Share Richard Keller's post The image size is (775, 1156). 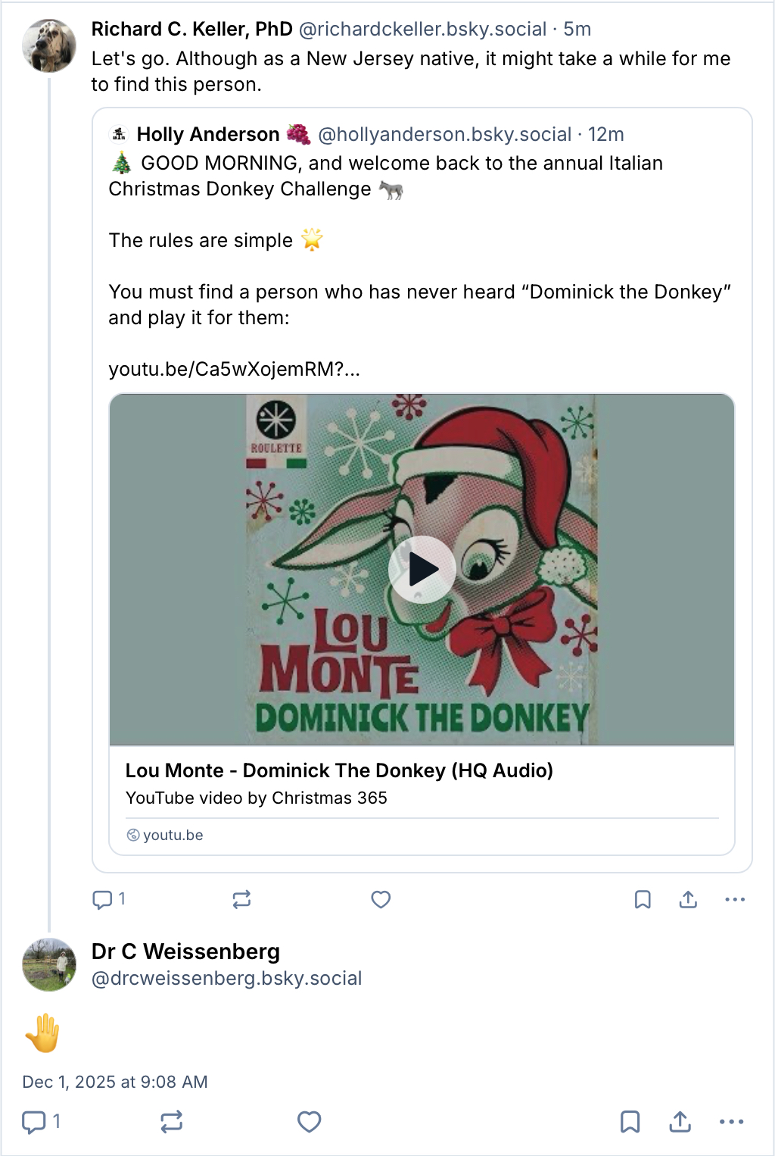tap(688, 899)
